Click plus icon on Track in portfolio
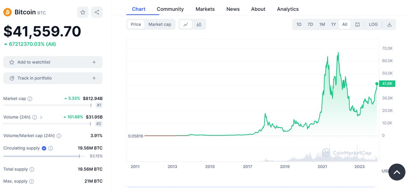The height and width of the screenshot is (188, 408). click(94, 78)
